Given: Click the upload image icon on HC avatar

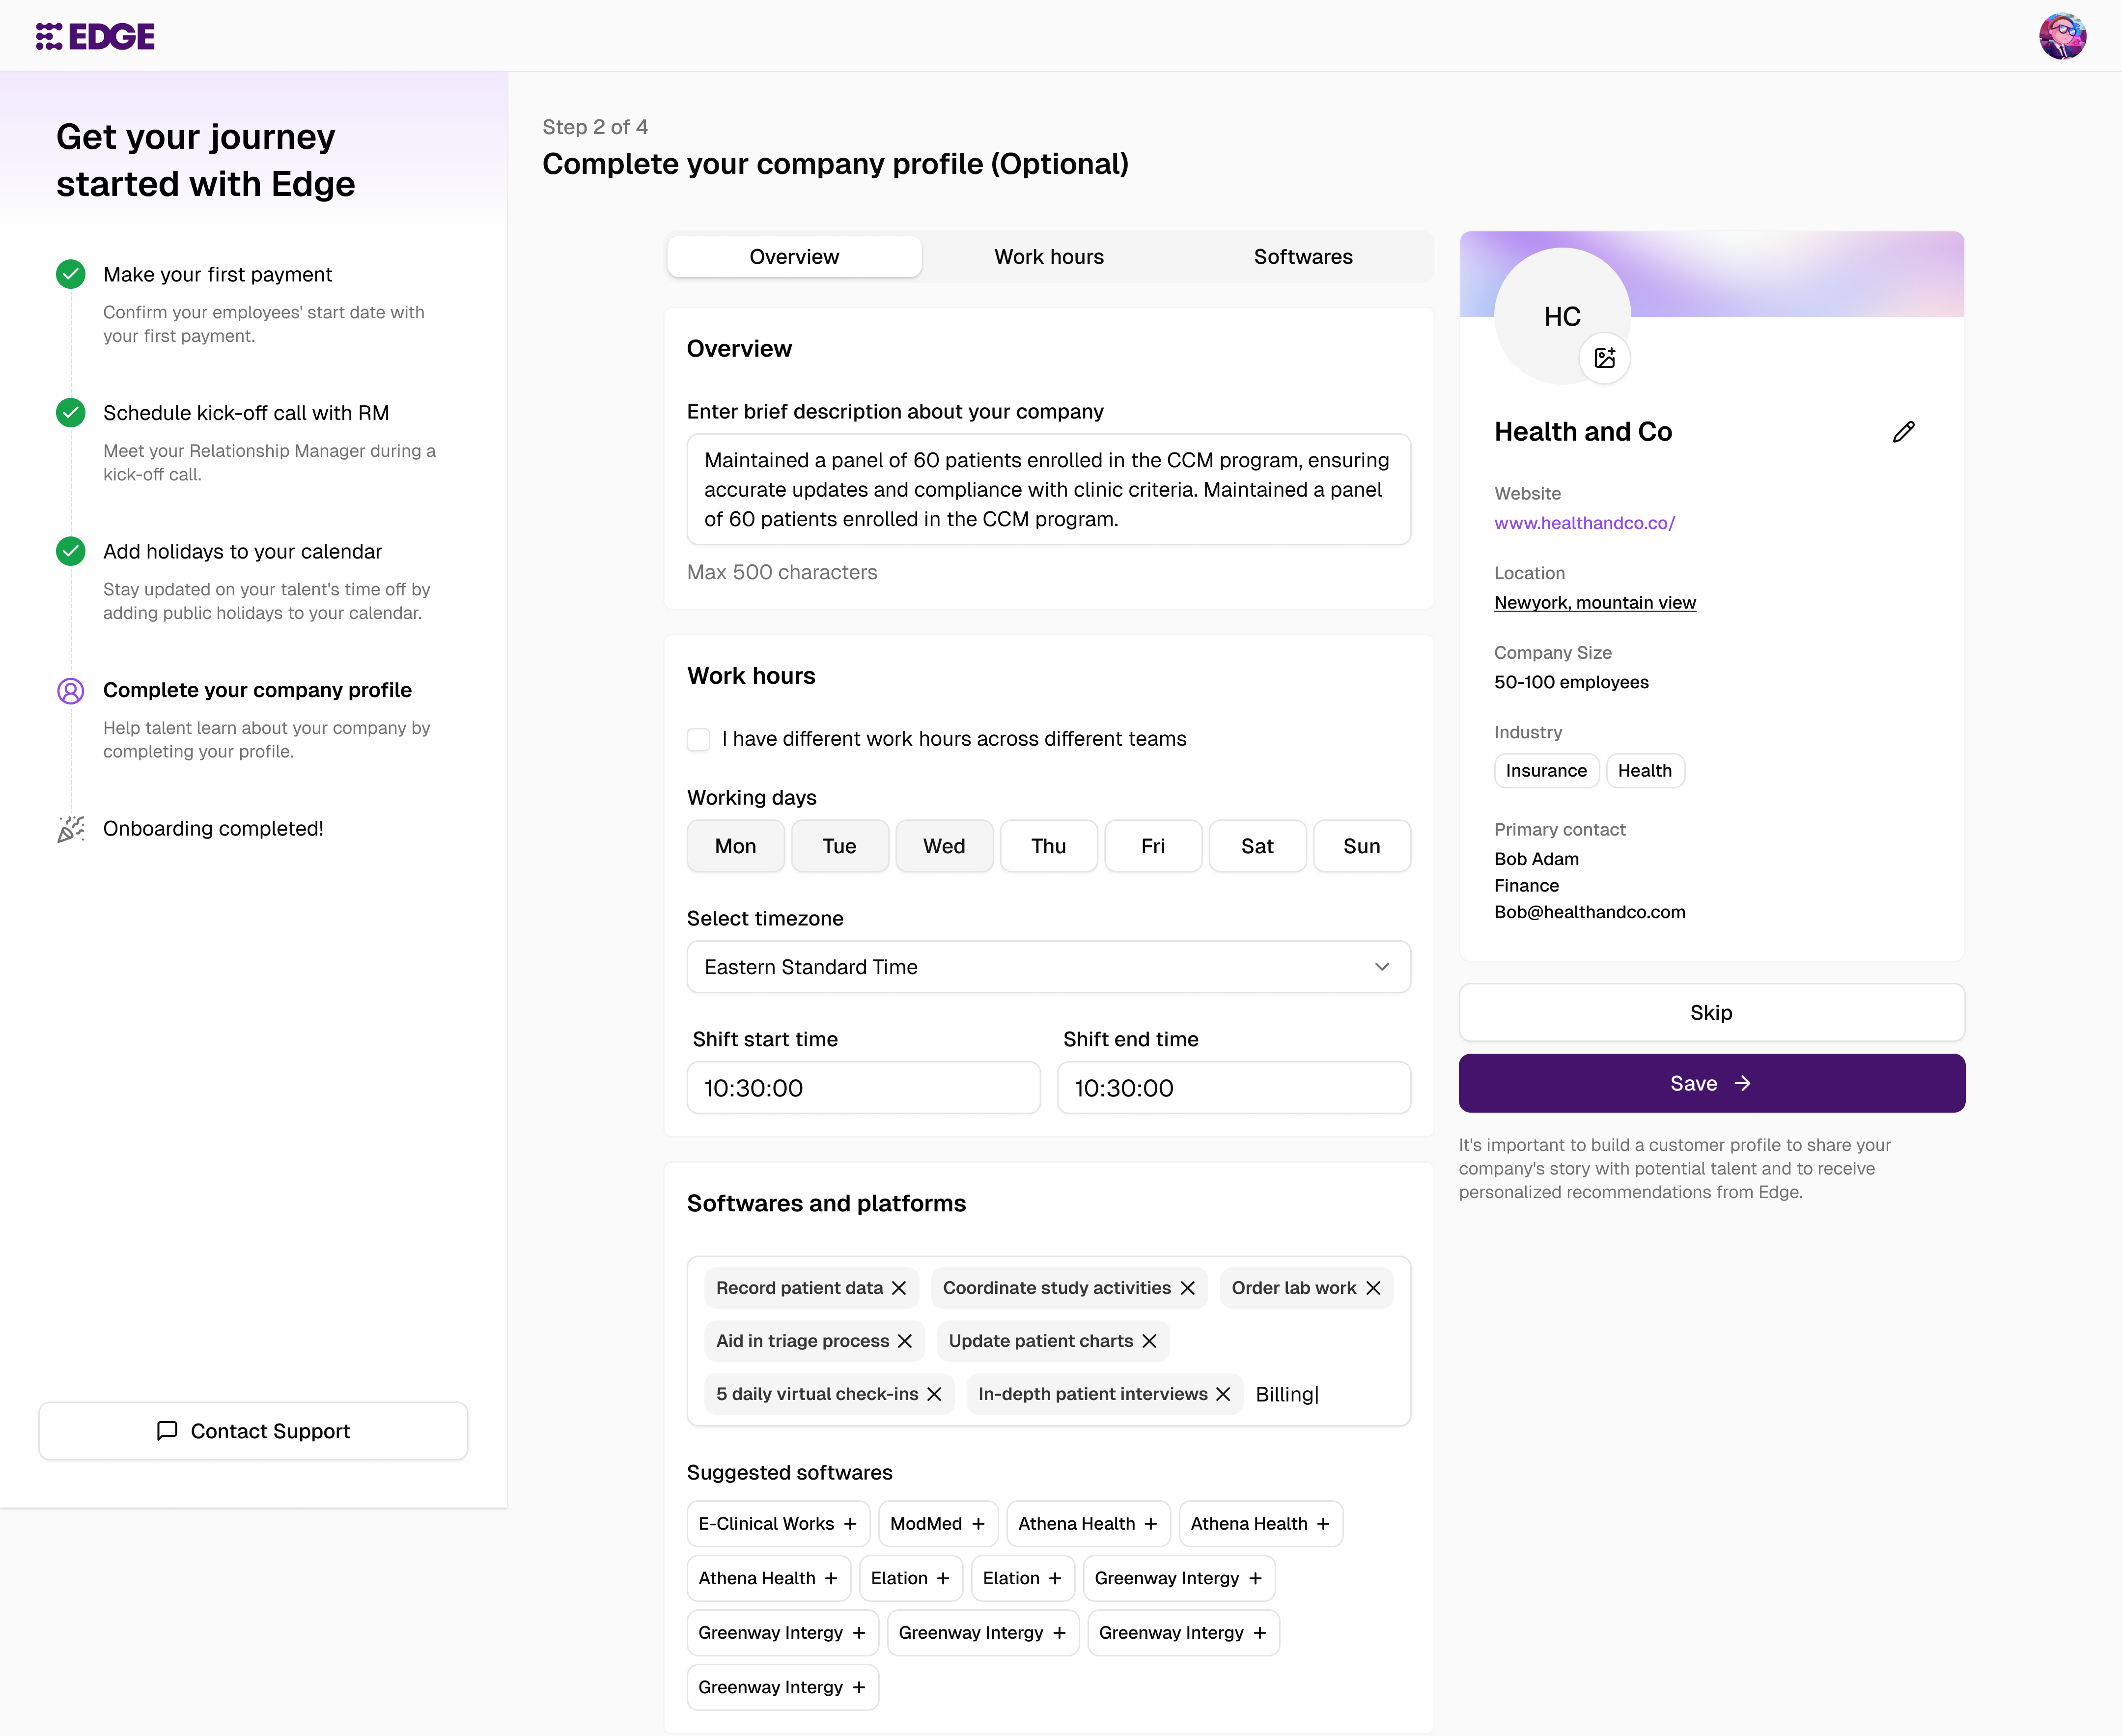Looking at the screenshot, I should tap(1604, 358).
